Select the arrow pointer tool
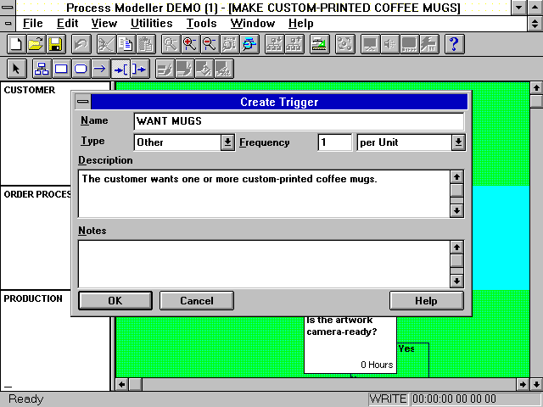543x407 pixels. [x=16, y=69]
